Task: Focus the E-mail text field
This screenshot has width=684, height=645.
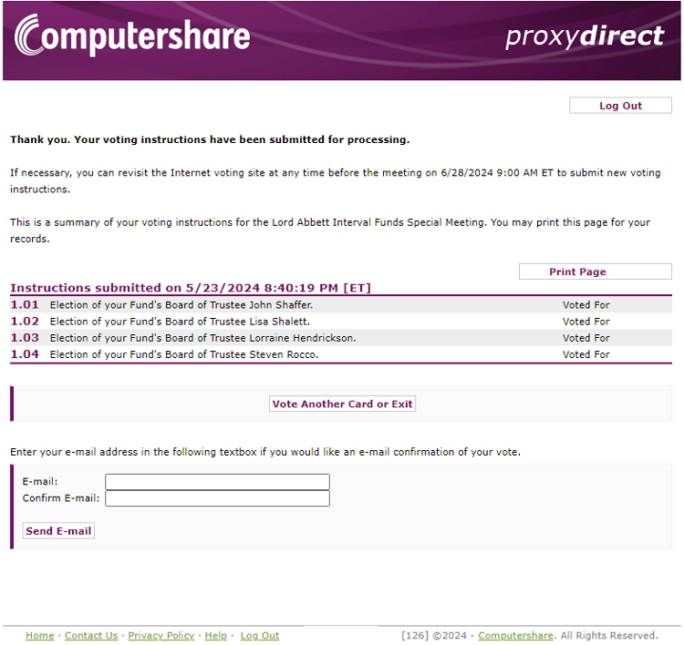Action: (217, 482)
